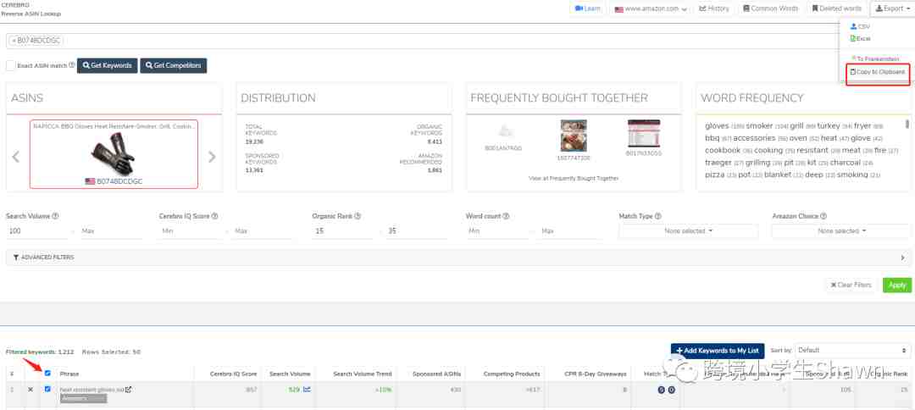Sort by Cerebro IQ Score column header
915x410 pixels.
[234, 374]
